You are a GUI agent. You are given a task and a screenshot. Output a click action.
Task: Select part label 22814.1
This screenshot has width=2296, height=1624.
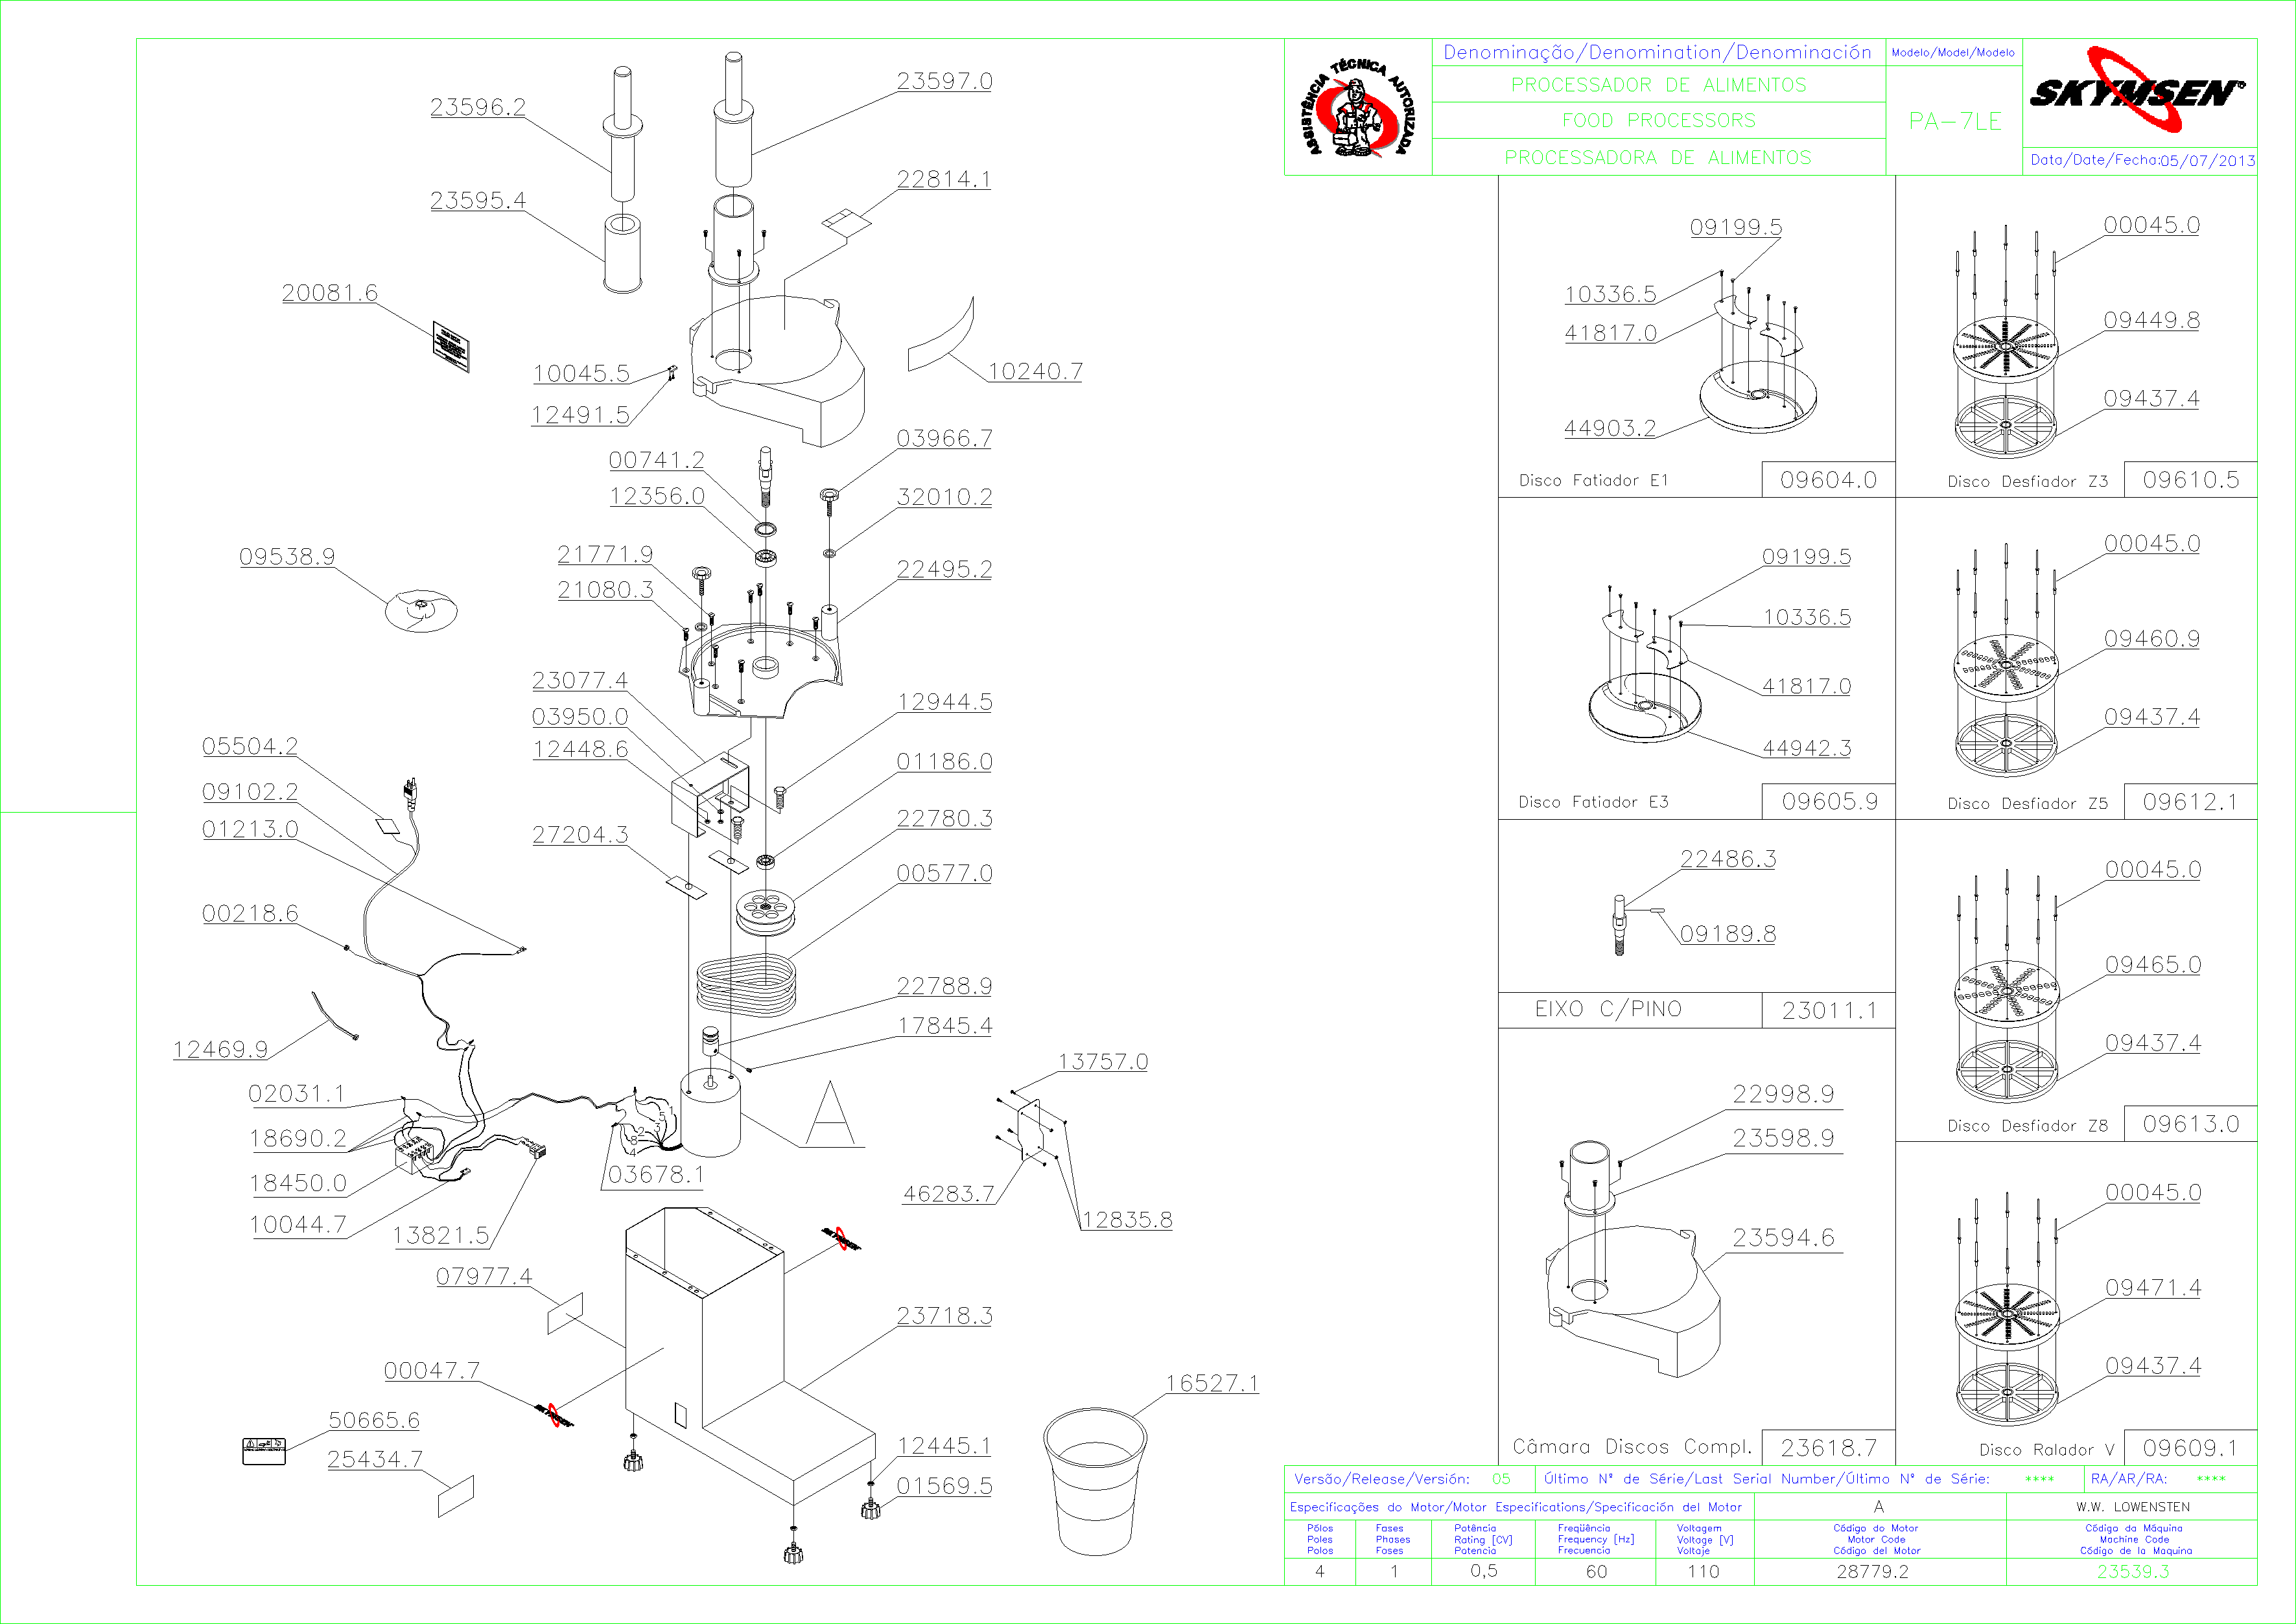click(x=944, y=179)
